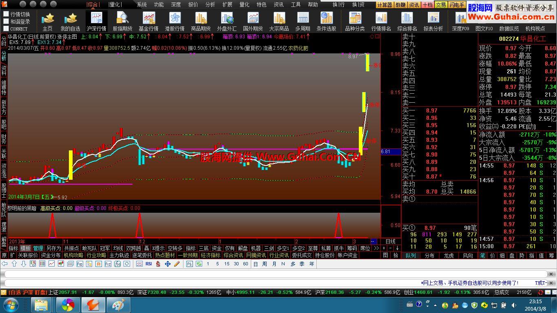Open the 热点题材 link
Screen dimensions: 557x313
tap(165, 256)
